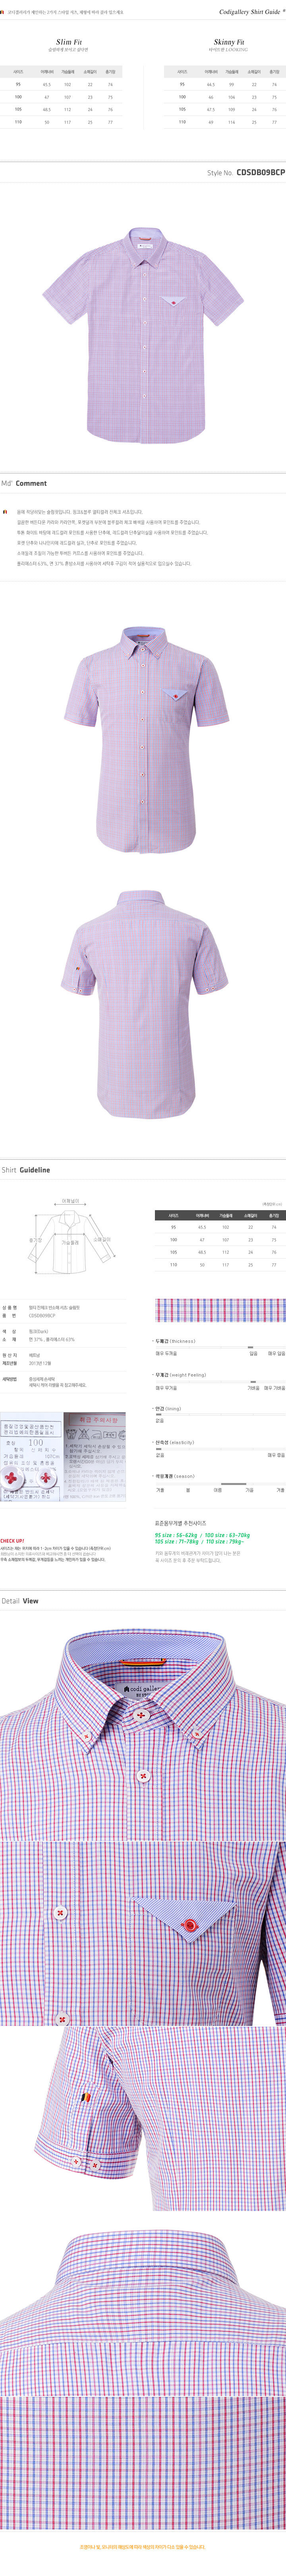Screen dimensions: 286x2576
Task: Click the Shirt Guideline section heading
Action: 26,1169
